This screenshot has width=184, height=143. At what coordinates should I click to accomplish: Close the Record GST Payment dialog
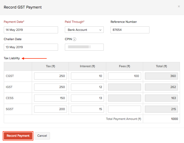point(179,7)
